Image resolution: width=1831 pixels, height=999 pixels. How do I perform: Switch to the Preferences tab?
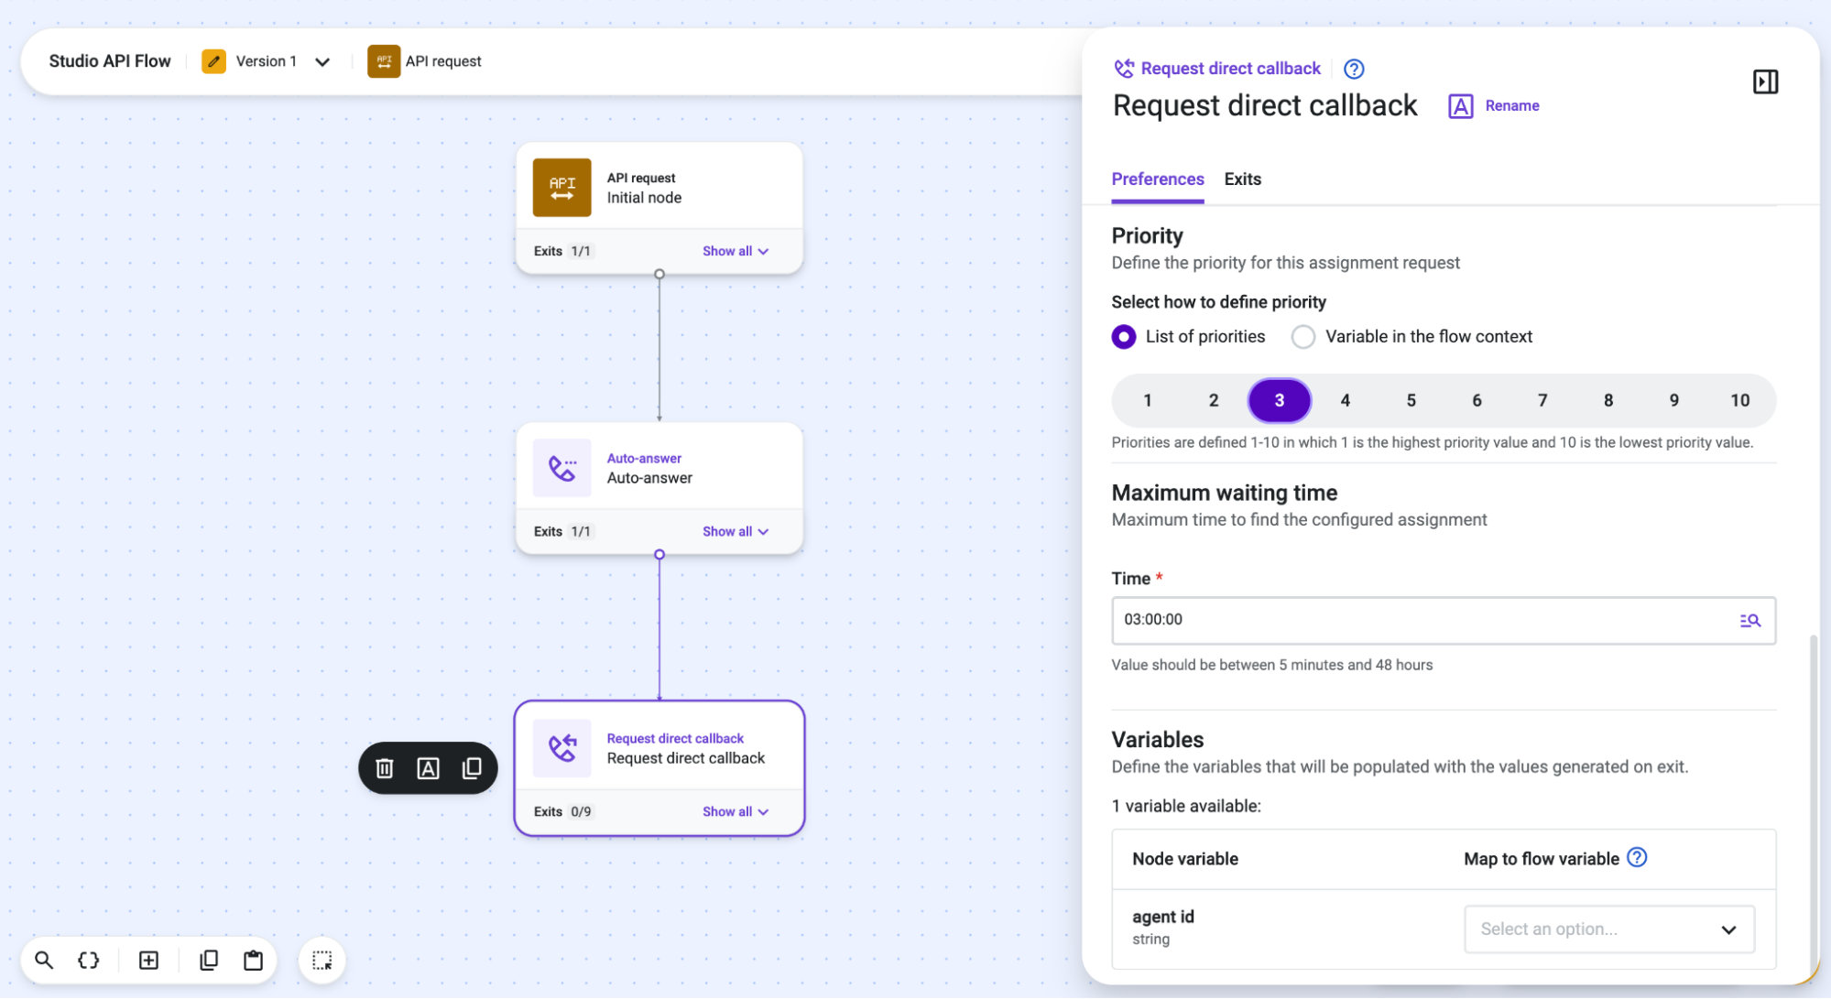coord(1158,179)
